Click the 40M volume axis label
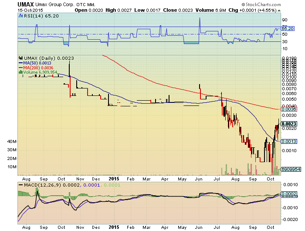 click(x=12, y=142)
